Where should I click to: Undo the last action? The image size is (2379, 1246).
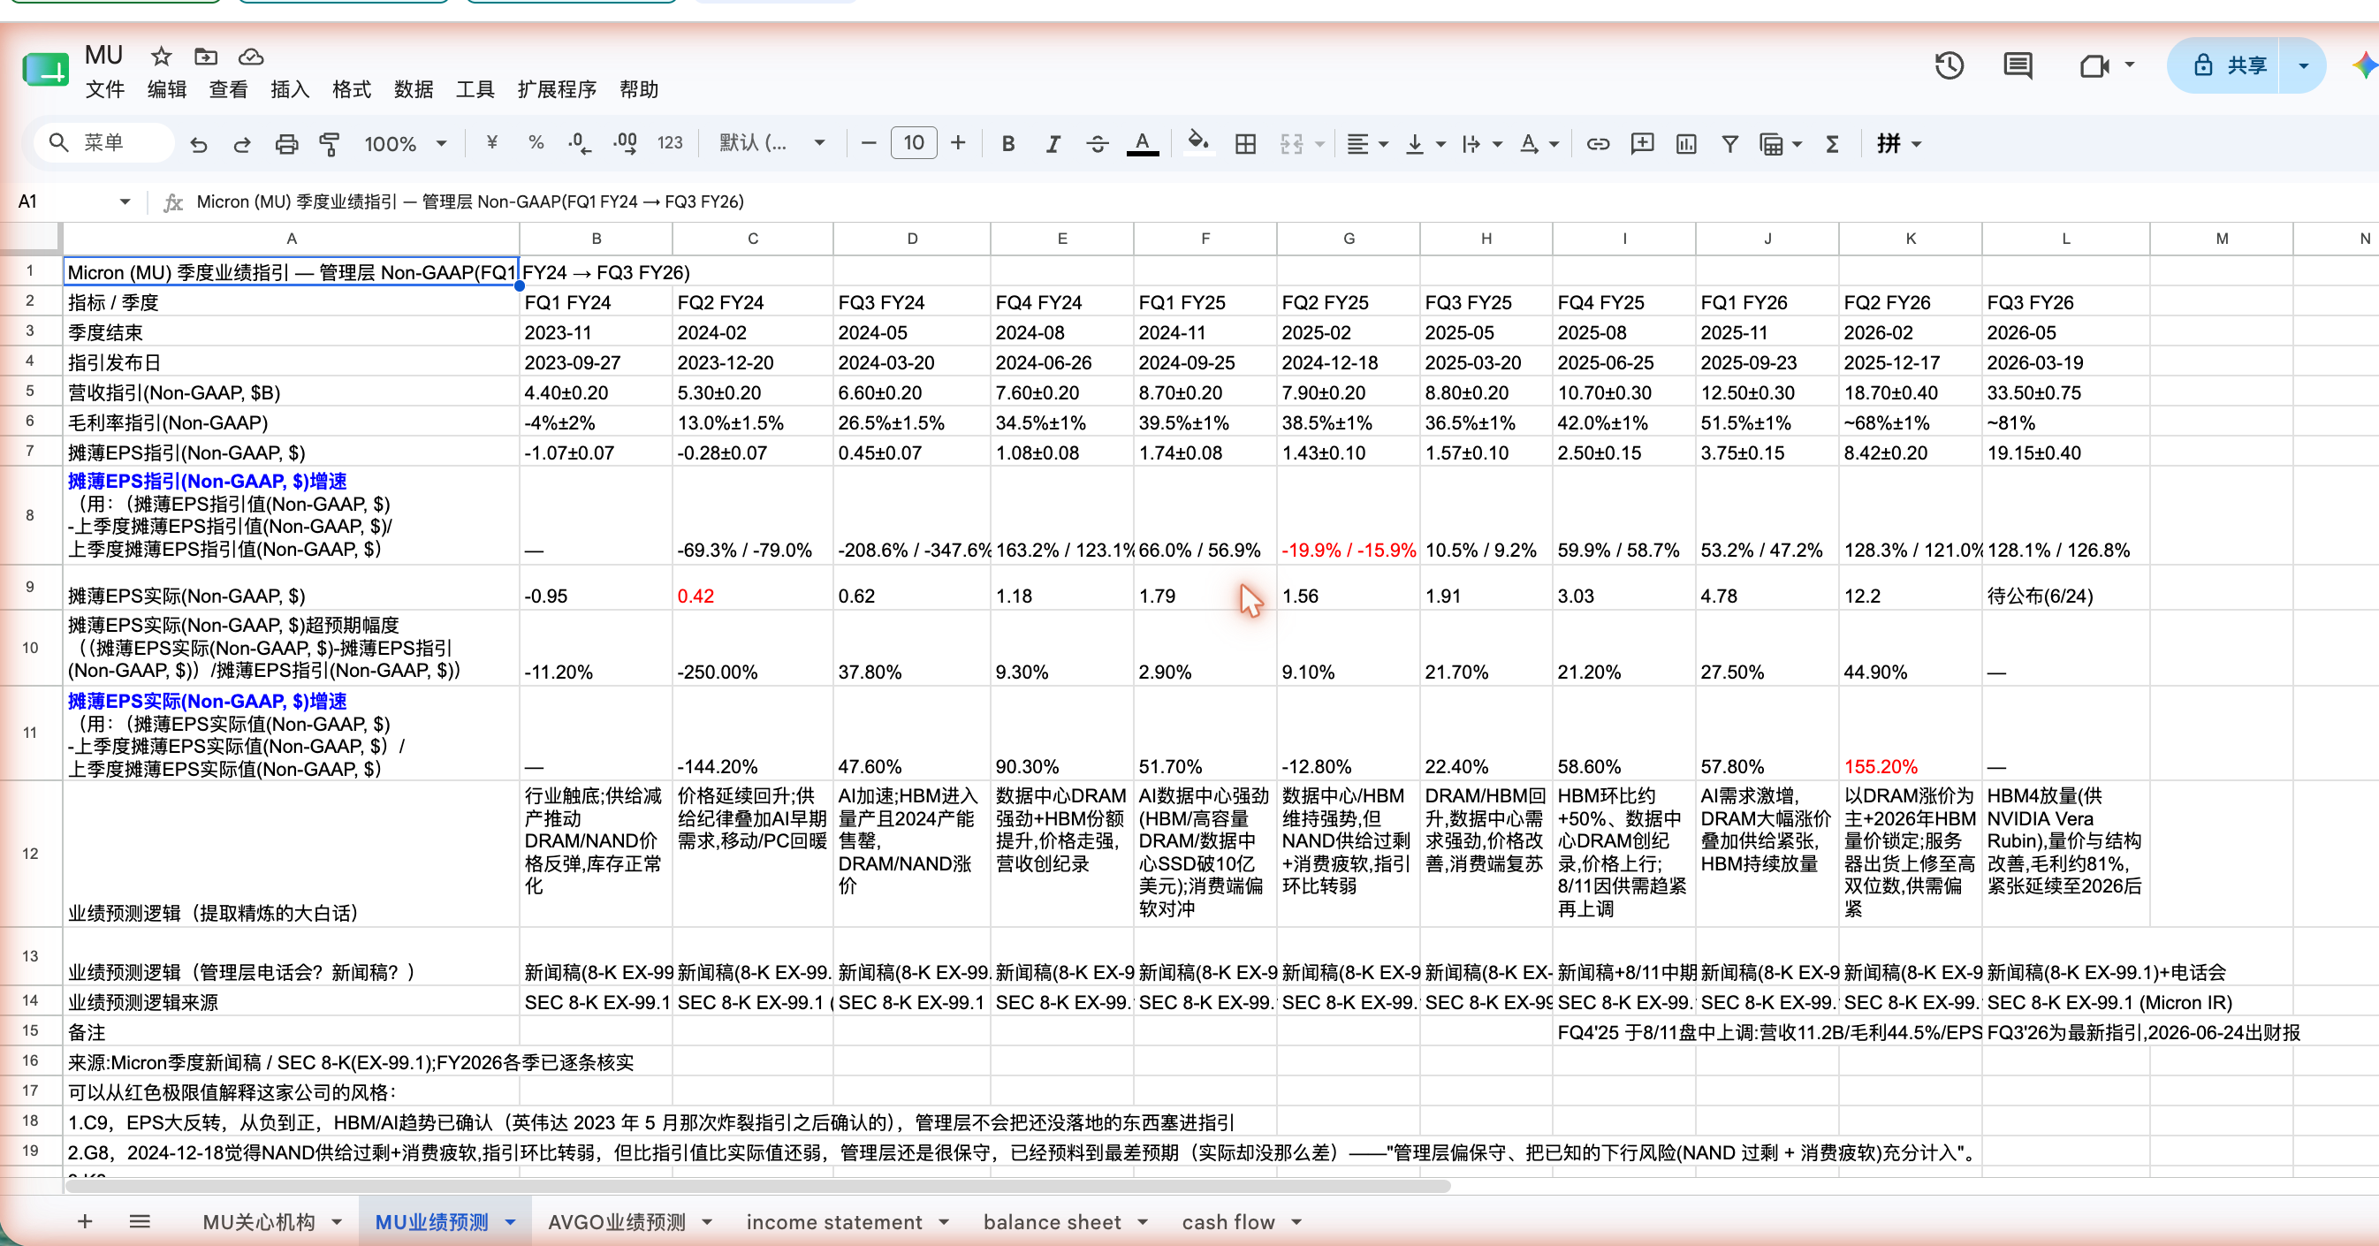coord(198,143)
